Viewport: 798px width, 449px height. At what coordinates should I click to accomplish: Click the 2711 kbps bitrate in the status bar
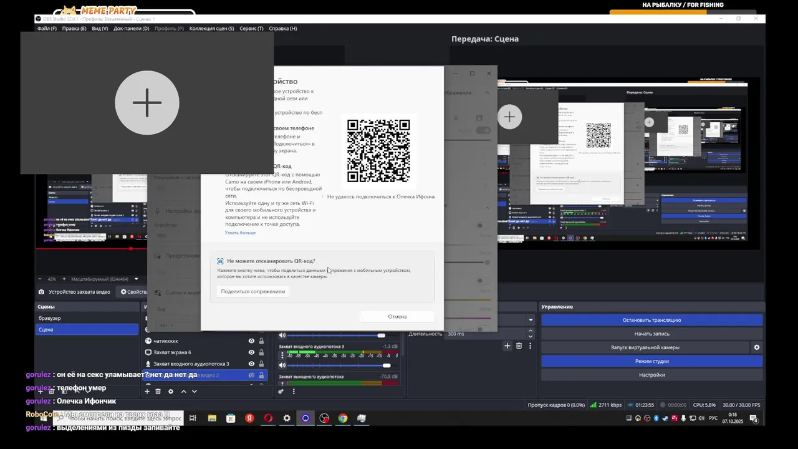(605, 405)
